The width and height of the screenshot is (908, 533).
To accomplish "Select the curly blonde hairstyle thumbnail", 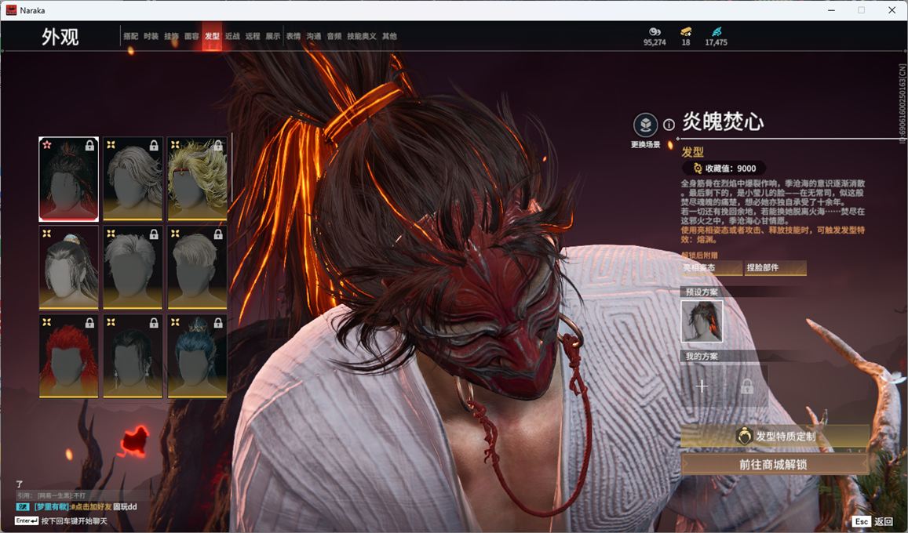I will point(197,179).
